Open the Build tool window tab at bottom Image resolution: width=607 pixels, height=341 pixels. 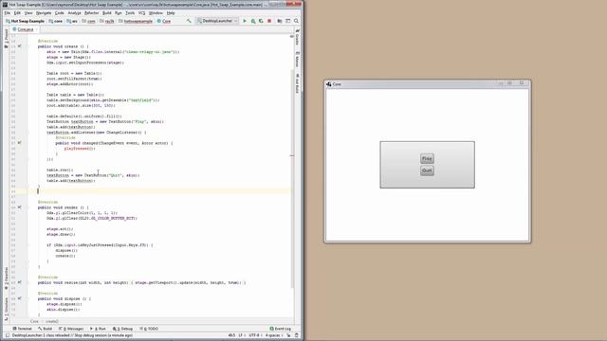(46, 329)
